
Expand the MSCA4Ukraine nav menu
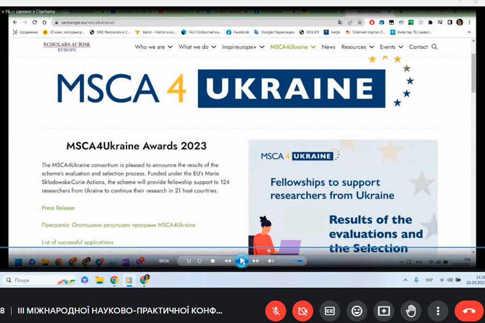pyautogui.click(x=293, y=47)
